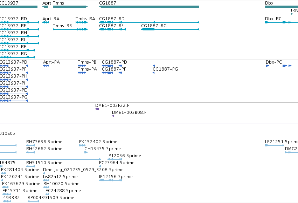Select the CG1887 gene bar
The width and height of the screenshot is (298, 203).
(149, 7)
